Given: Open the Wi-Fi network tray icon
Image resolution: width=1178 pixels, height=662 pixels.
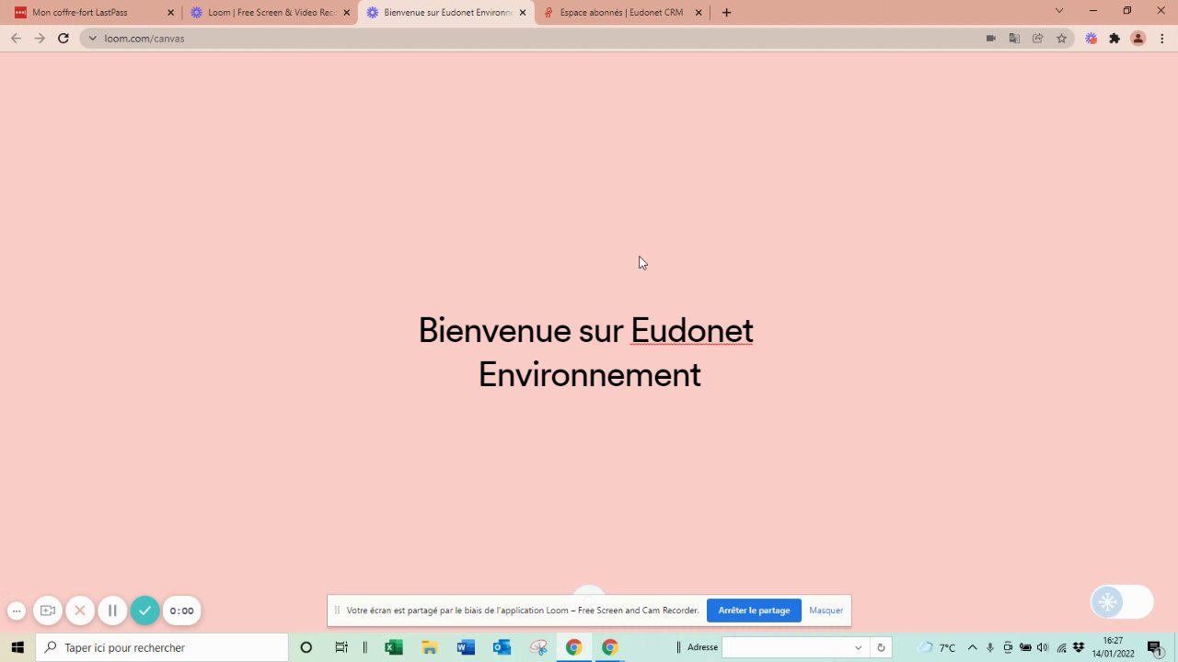Looking at the screenshot, I should tap(1061, 647).
